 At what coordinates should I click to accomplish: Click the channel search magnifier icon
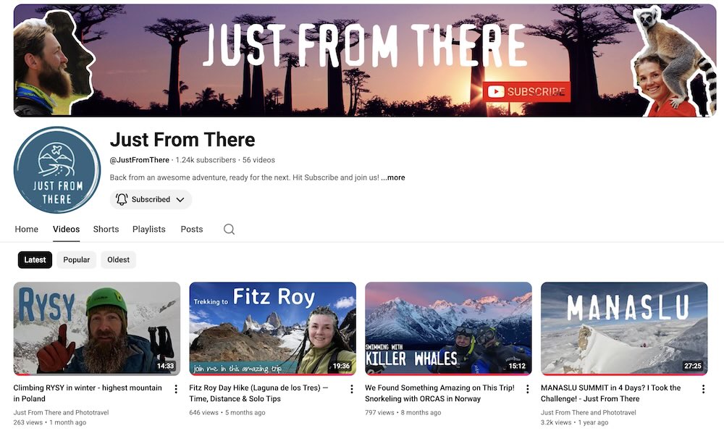(x=229, y=229)
